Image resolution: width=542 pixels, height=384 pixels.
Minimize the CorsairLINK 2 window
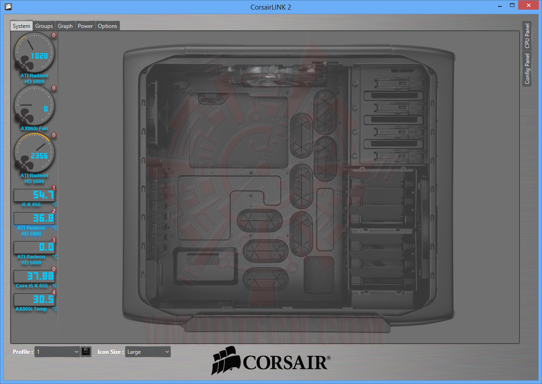coord(500,6)
